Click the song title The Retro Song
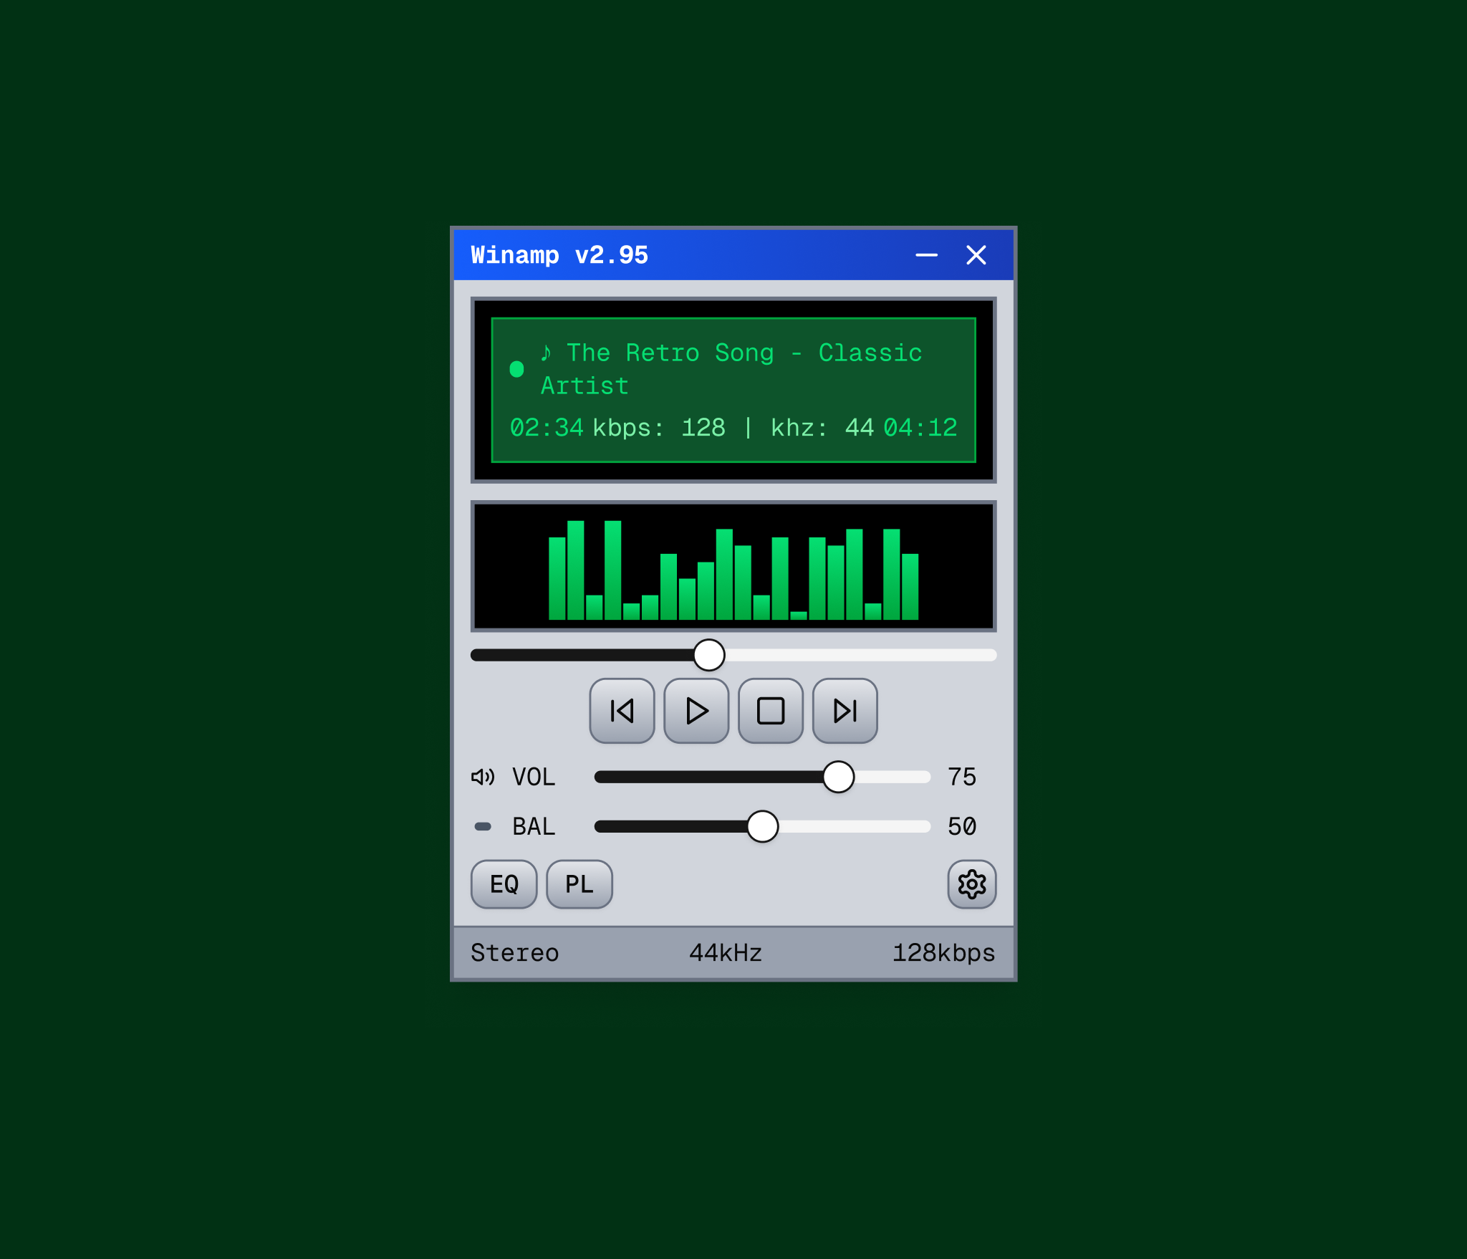The image size is (1467, 1259). pos(670,353)
